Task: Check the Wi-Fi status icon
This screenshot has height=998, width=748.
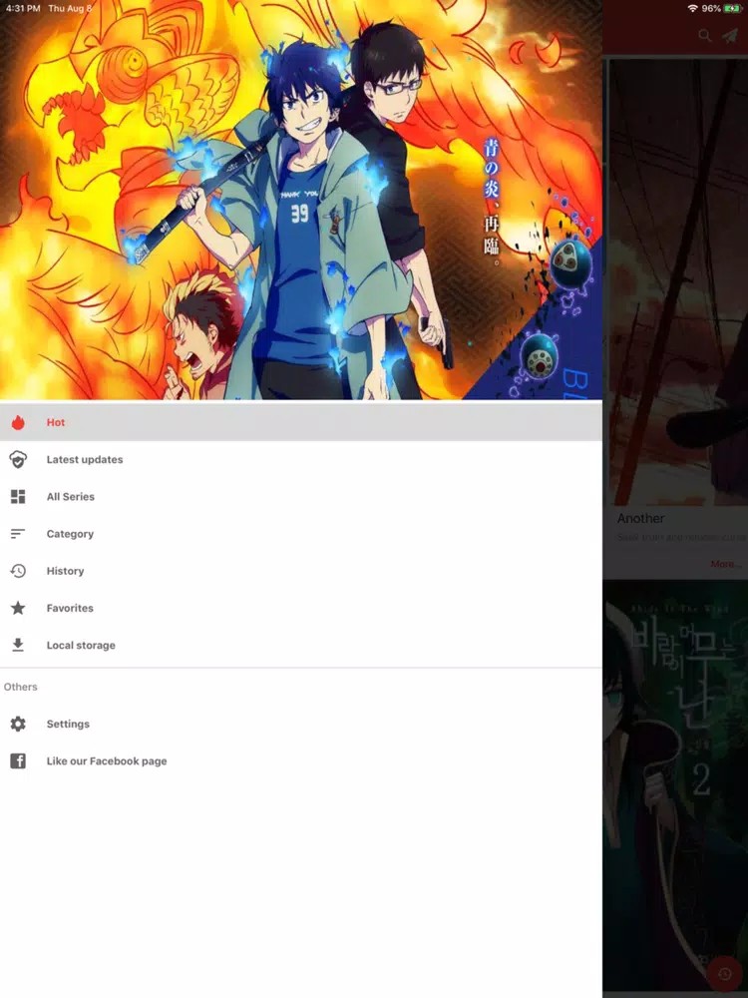Action: tap(693, 8)
